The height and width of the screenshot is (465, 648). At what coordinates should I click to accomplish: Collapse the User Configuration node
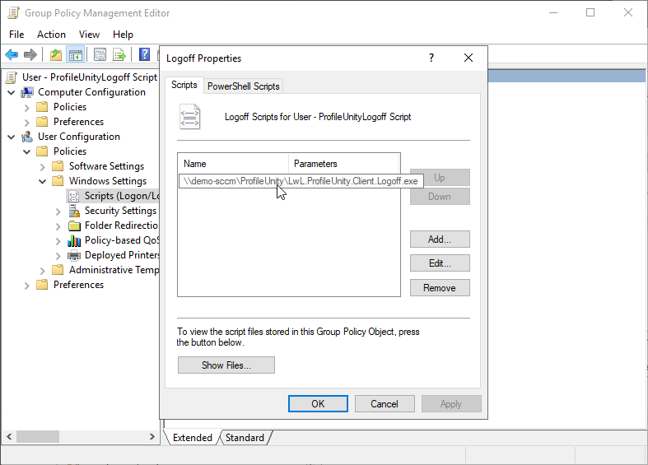click(x=12, y=137)
